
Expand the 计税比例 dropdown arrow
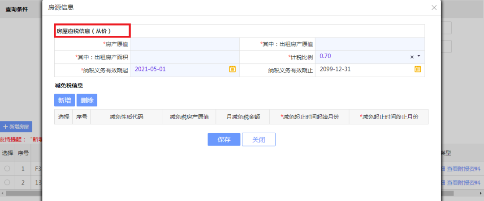click(419, 56)
